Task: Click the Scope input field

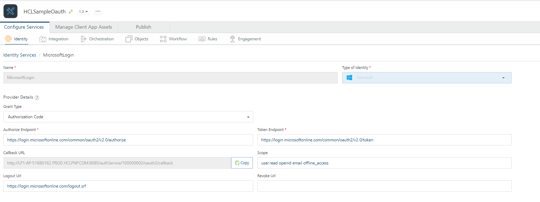Action: click(384, 163)
